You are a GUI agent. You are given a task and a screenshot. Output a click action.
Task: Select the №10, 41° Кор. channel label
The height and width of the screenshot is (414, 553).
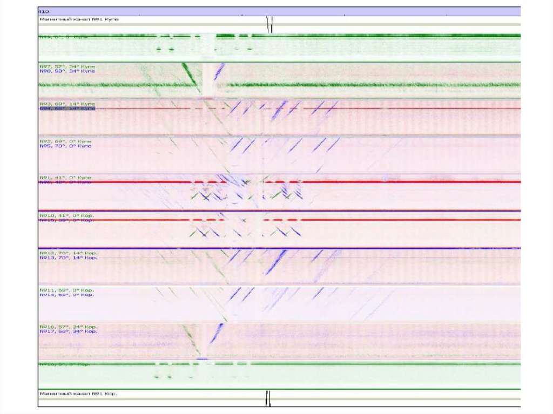(66, 215)
